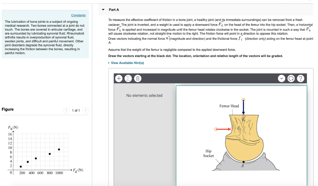Click the delete (trash) icon
This screenshot has height=186, width=318.
137,78
